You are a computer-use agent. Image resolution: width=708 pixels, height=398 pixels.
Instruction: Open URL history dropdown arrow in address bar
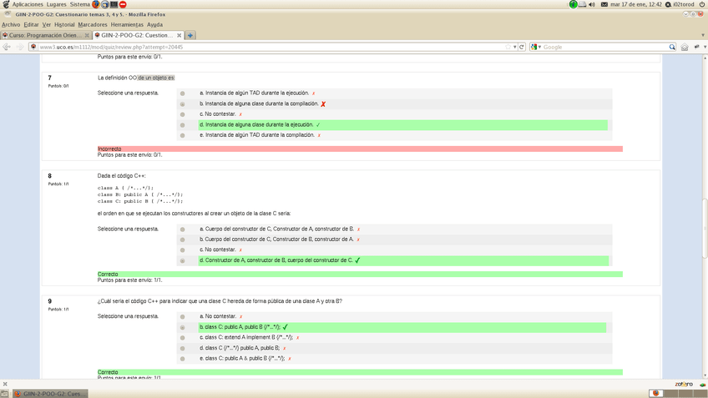pyautogui.click(x=514, y=47)
